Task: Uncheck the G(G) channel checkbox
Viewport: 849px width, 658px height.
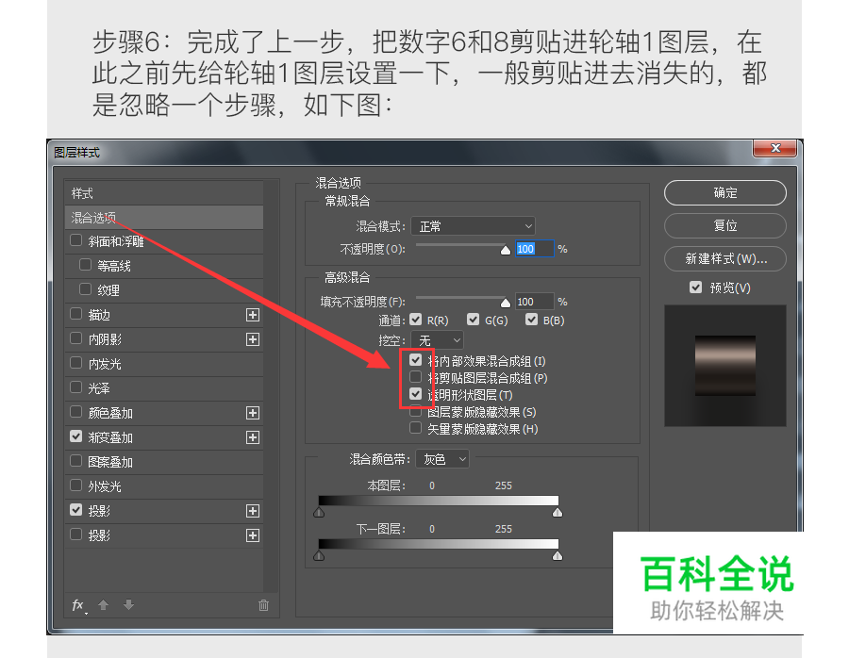Action: [x=474, y=319]
